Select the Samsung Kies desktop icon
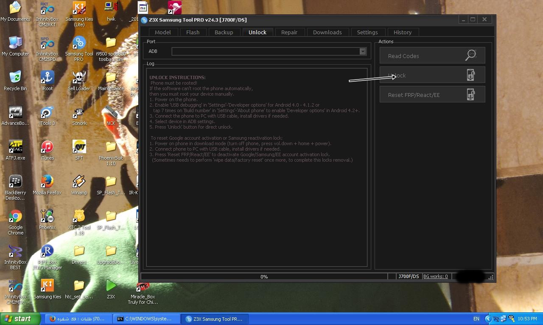Screen dimensions: 543x325 coord(47,289)
